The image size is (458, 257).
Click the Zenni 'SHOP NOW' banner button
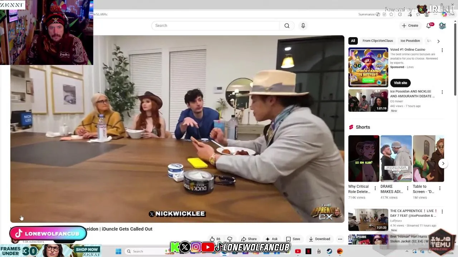(87, 250)
